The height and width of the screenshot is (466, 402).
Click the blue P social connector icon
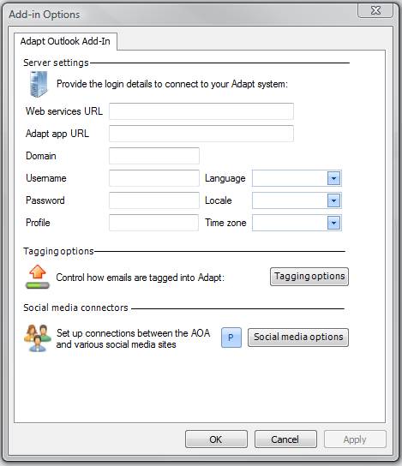231,338
